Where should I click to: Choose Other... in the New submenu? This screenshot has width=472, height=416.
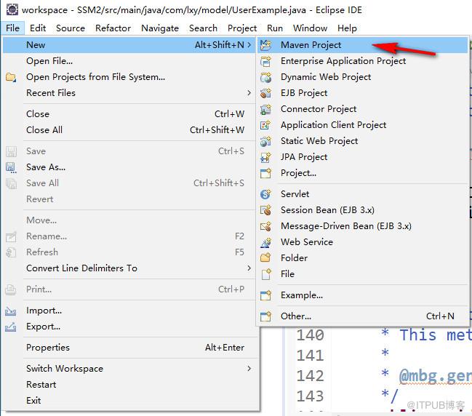coord(363,316)
